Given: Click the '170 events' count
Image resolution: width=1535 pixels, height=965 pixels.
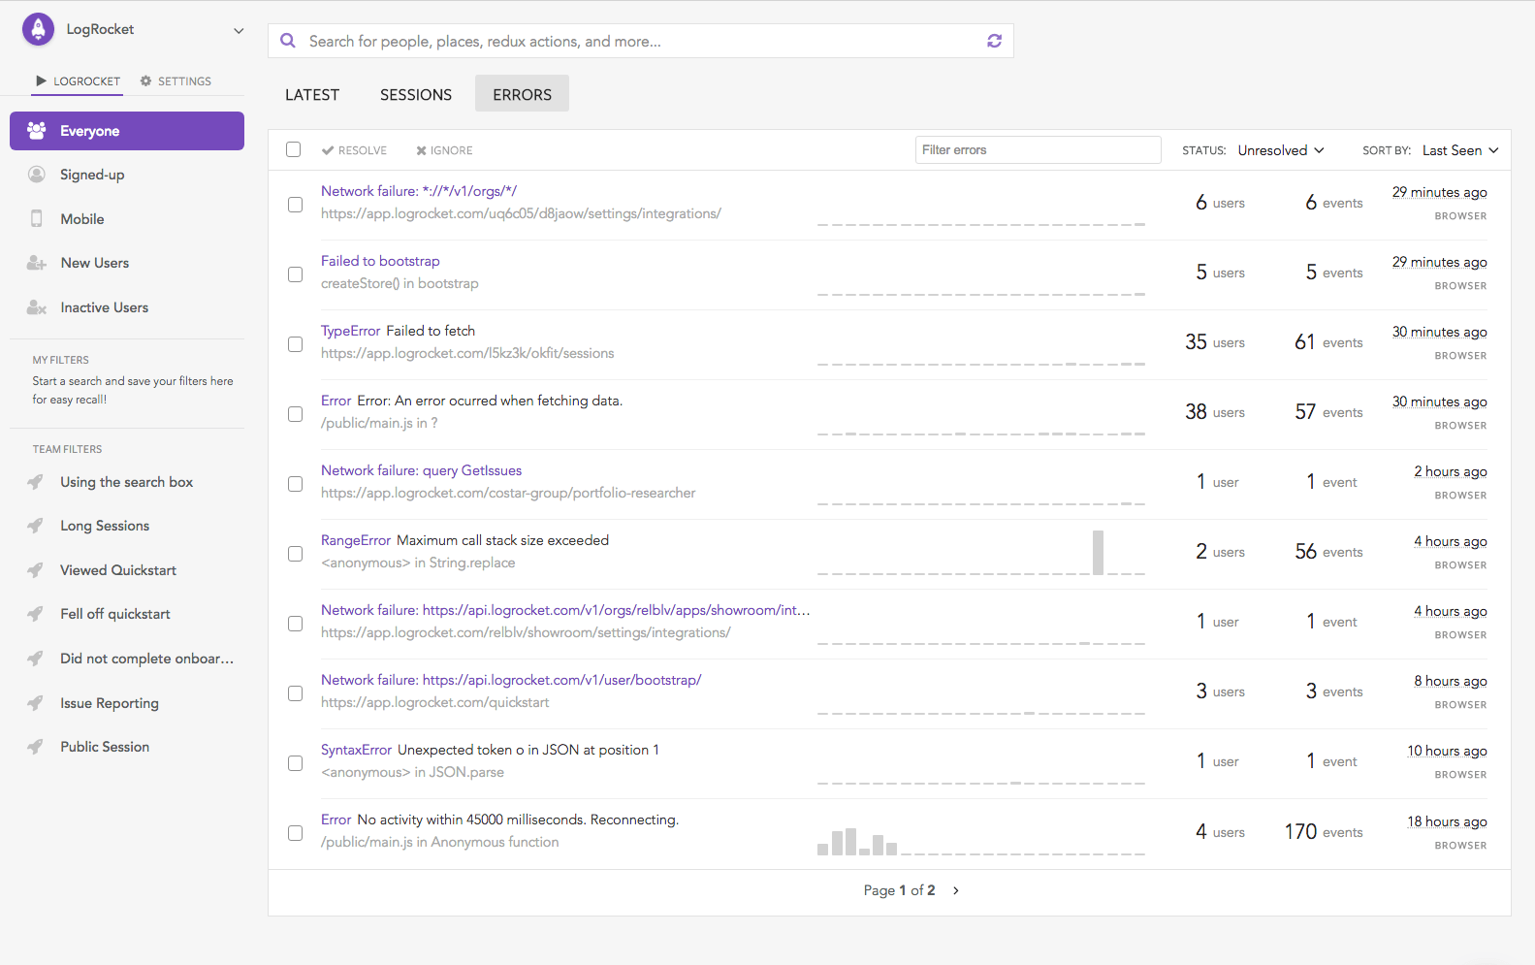Looking at the screenshot, I should [x=1324, y=832].
